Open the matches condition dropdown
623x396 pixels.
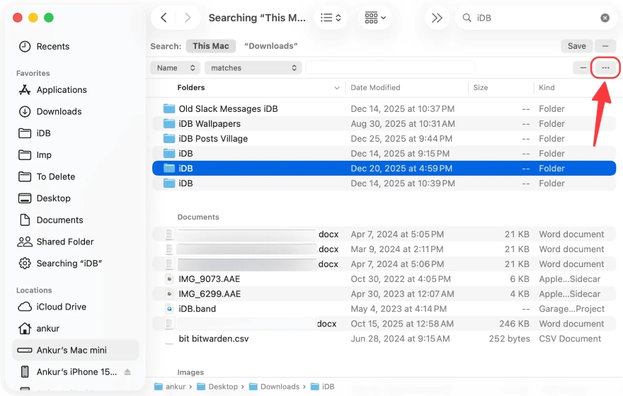(253, 68)
